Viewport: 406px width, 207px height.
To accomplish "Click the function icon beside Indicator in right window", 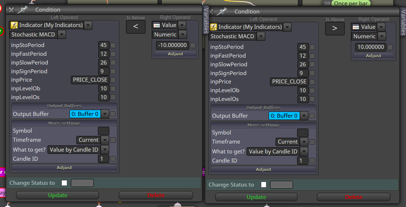I will click(x=213, y=27).
